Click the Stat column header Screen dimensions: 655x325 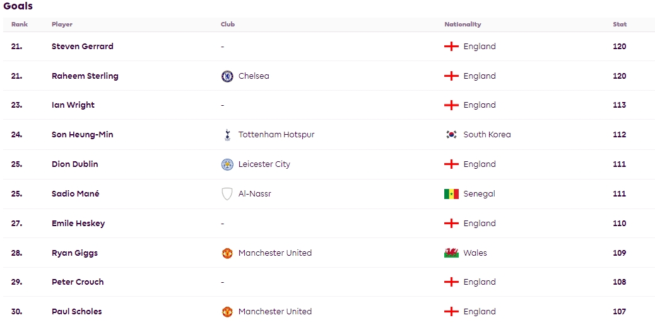pyautogui.click(x=620, y=25)
